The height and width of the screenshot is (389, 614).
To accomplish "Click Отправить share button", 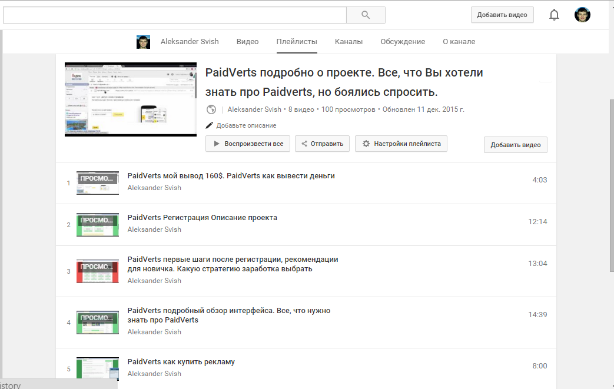I will pyautogui.click(x=322, y=144).
